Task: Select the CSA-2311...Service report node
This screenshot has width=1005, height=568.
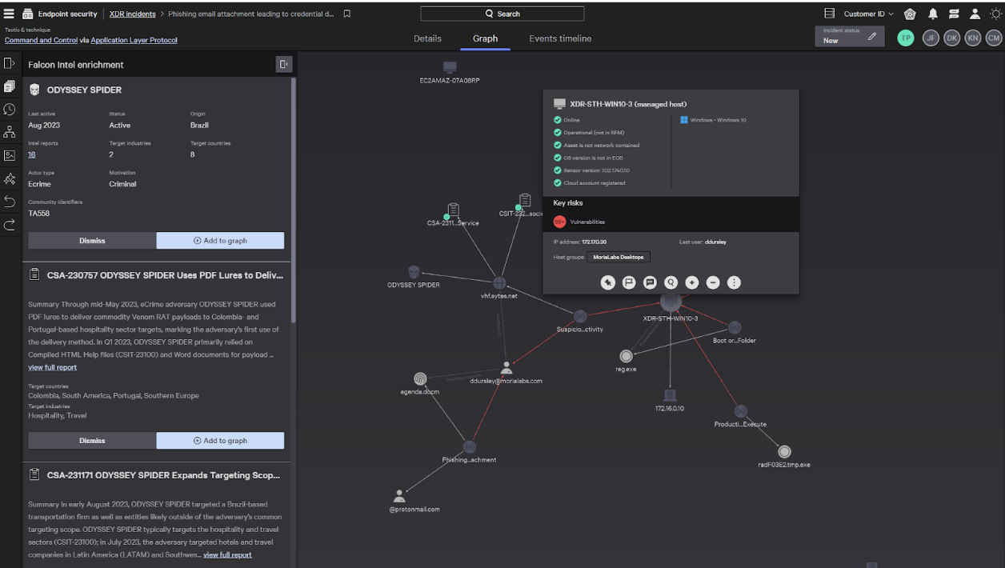Action: [x=453, y=210]
